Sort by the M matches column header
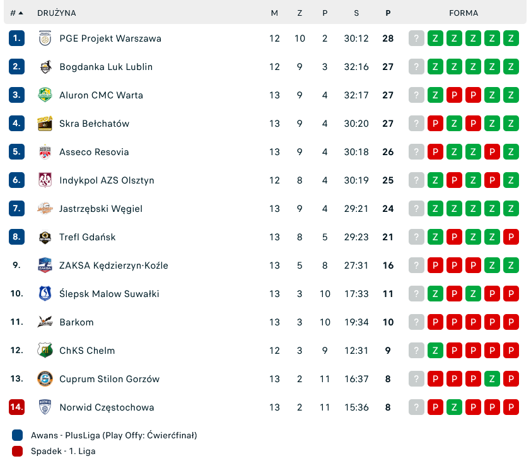This screenshot has width=531, height=461. click(x=274, y=13)
